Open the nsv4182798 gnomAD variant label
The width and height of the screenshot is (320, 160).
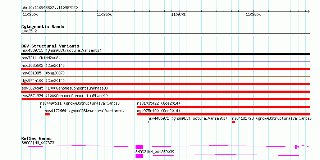click(x=272, y=118)
